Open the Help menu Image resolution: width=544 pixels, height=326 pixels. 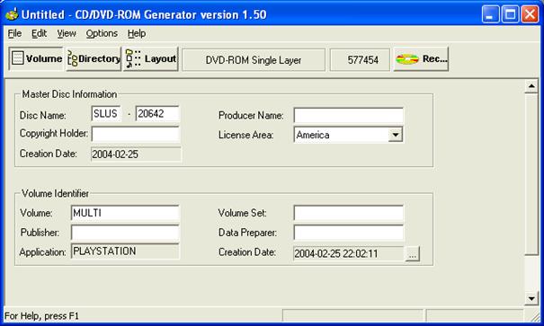137,33
